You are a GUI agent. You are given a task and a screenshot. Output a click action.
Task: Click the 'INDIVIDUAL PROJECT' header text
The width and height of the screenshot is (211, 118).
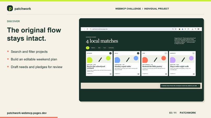coord(156,9)
